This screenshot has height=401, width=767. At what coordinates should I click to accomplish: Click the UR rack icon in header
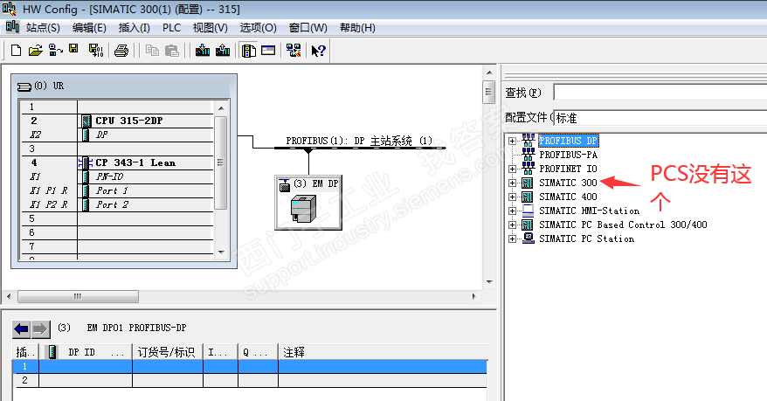point(24,86)
